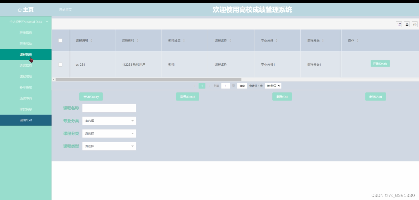Open 班级活动 in the sidebar
Viewport: 419px width, 200px height.
(26, 44)
